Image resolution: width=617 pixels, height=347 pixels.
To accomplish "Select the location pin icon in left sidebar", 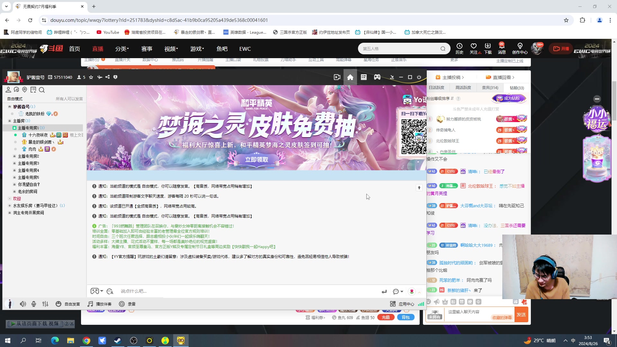I will (25, 90).
